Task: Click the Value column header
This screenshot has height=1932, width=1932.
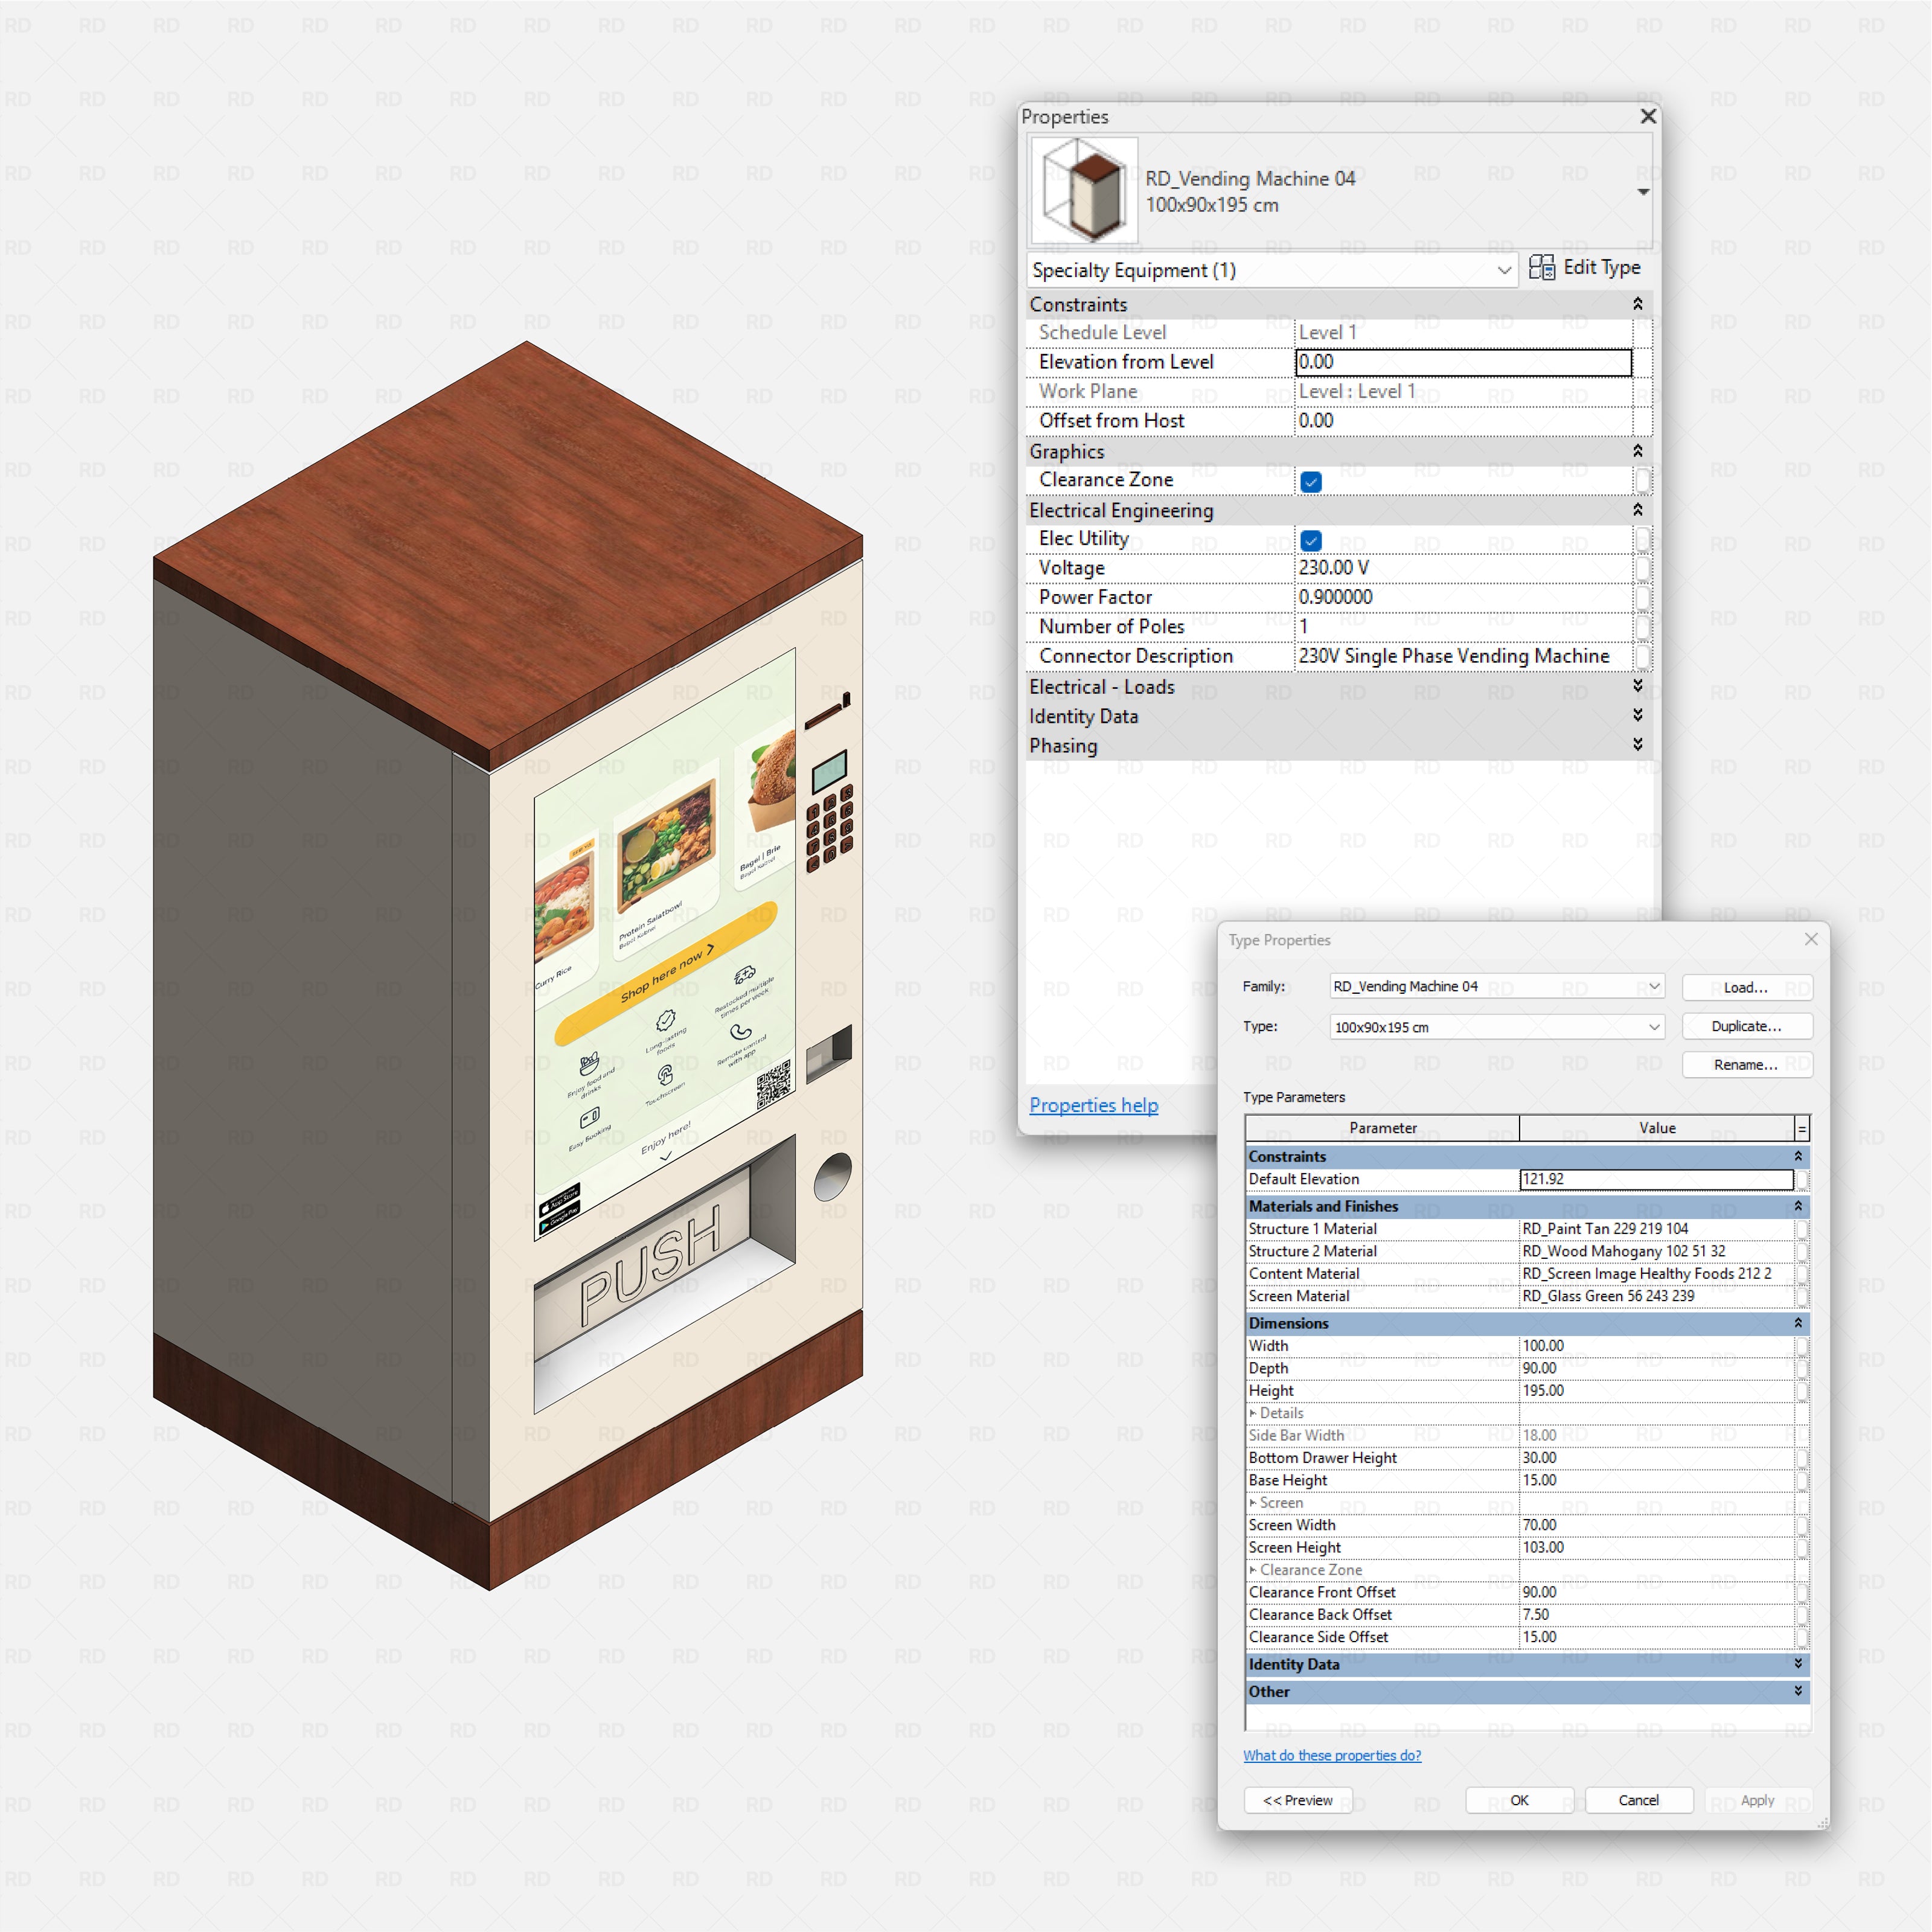Action: [x=1656, y=1128]
